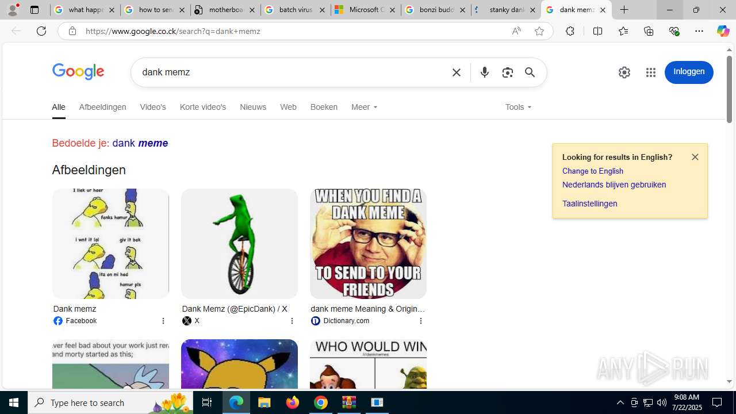Open the Web results tab
Viewport: 736px width, 414px height.
point(288,107)
